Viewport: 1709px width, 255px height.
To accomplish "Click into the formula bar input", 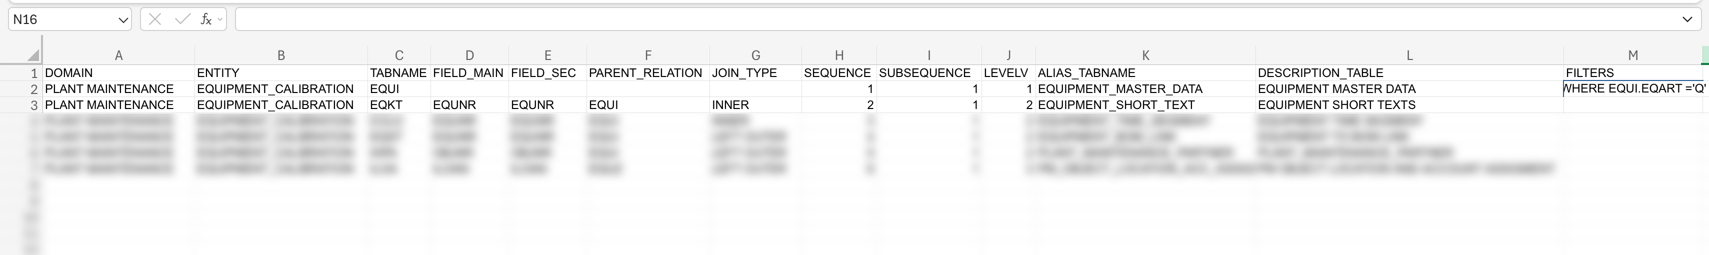I will pyautogui.click(x=929, y=20).
